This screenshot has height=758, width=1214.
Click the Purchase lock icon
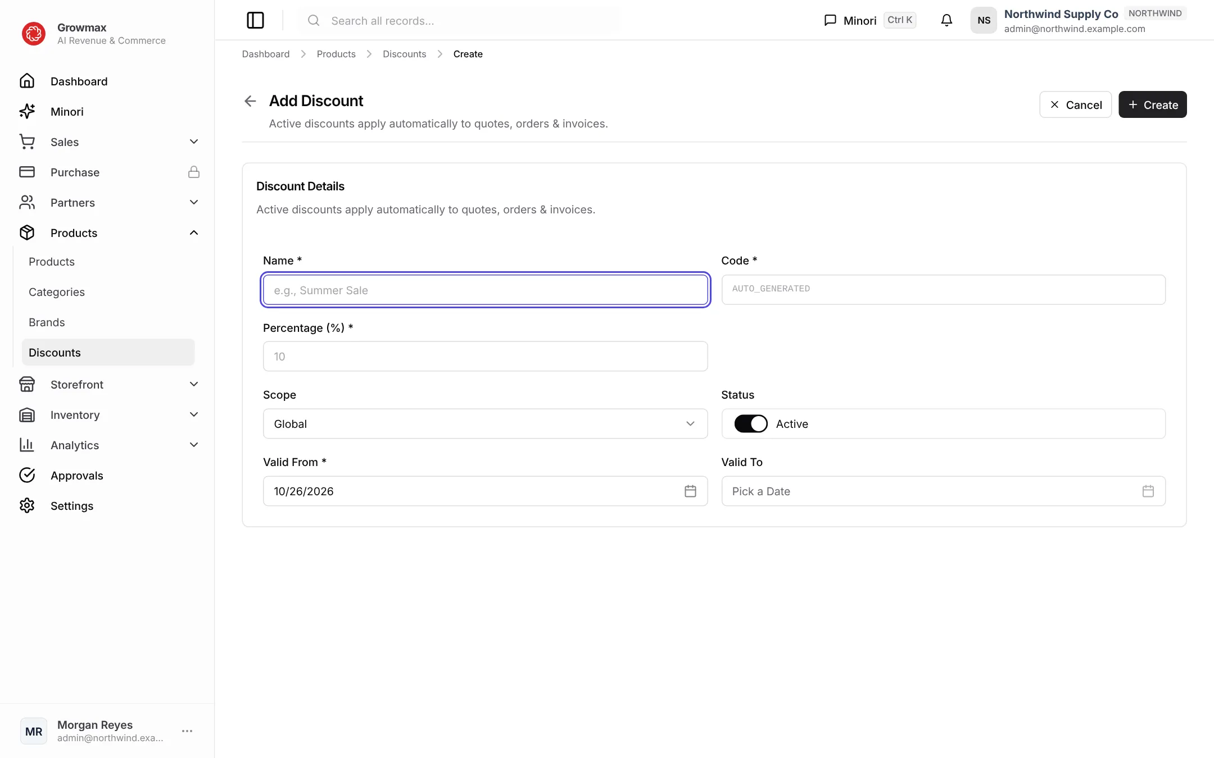(x=194, y=172)
